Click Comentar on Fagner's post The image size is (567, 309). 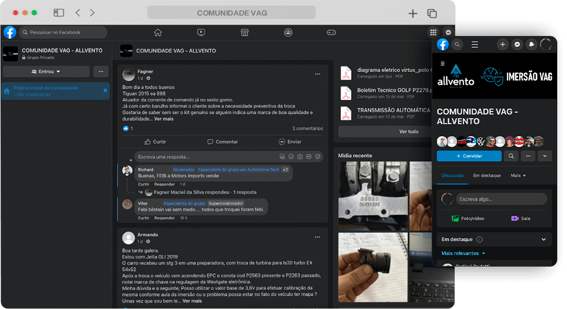(223, 142)
